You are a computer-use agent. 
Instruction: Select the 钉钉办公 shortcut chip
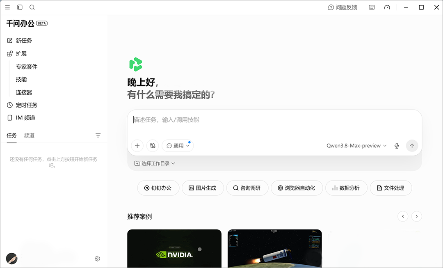(x=158, y=188)
